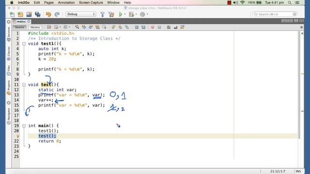The image size is (310, 174).
Task: Open the Edit menu
Action: [37, 2]
